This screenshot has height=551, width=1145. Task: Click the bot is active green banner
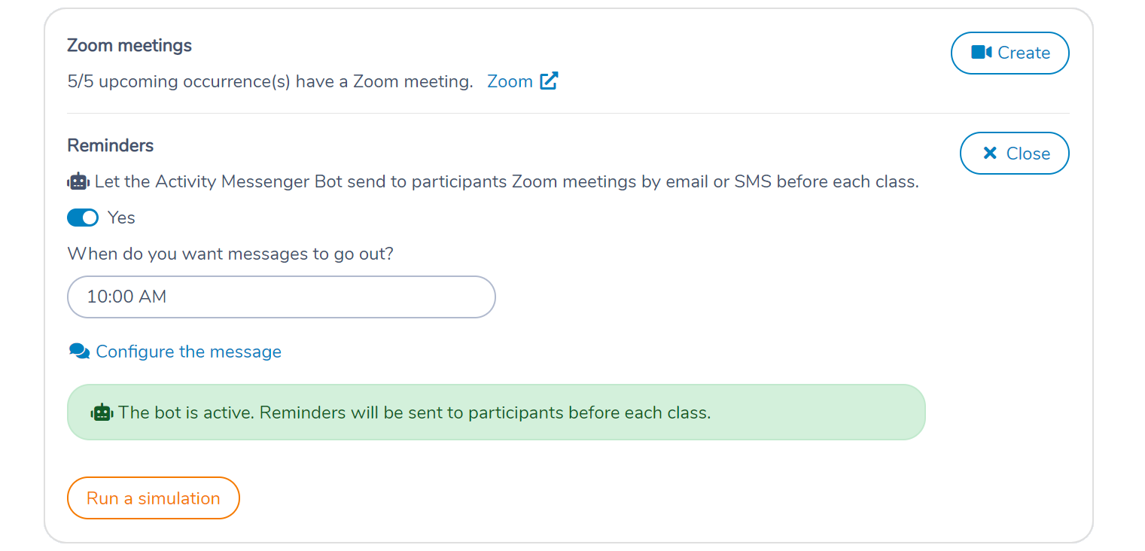496,412
